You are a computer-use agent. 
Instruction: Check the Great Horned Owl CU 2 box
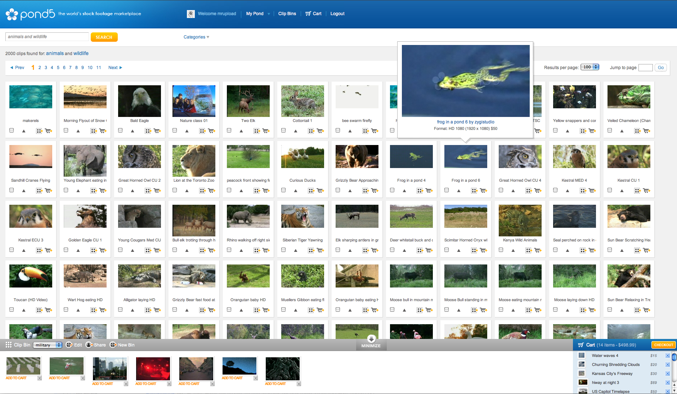click(x=120, y=190)
